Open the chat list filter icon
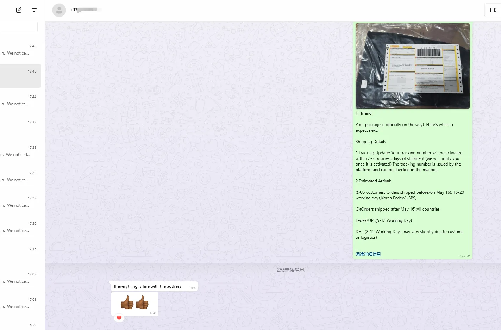The width and height of the screenshot is (501, 330). [34, 10]
